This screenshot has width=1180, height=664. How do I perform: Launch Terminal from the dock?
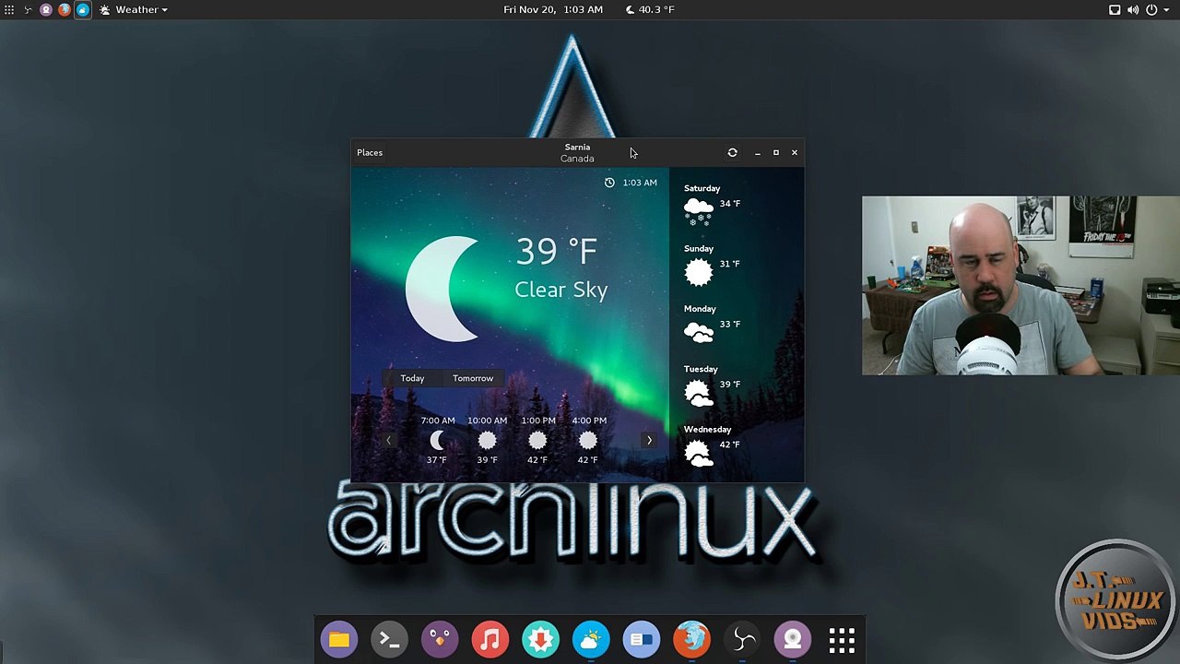click(x=389, y=639)
